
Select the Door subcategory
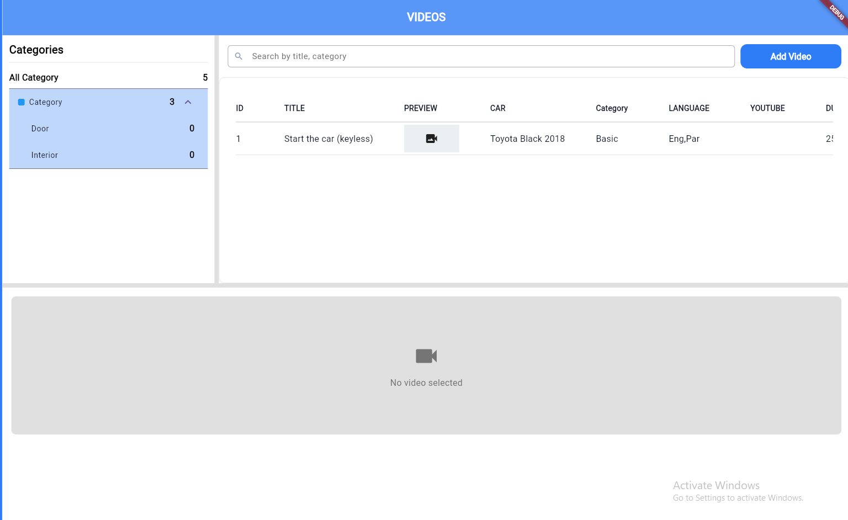tap(40, 129)
